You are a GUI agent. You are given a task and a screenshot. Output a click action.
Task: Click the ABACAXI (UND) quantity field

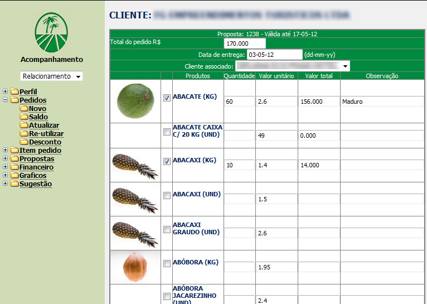(x=239, y=199)
